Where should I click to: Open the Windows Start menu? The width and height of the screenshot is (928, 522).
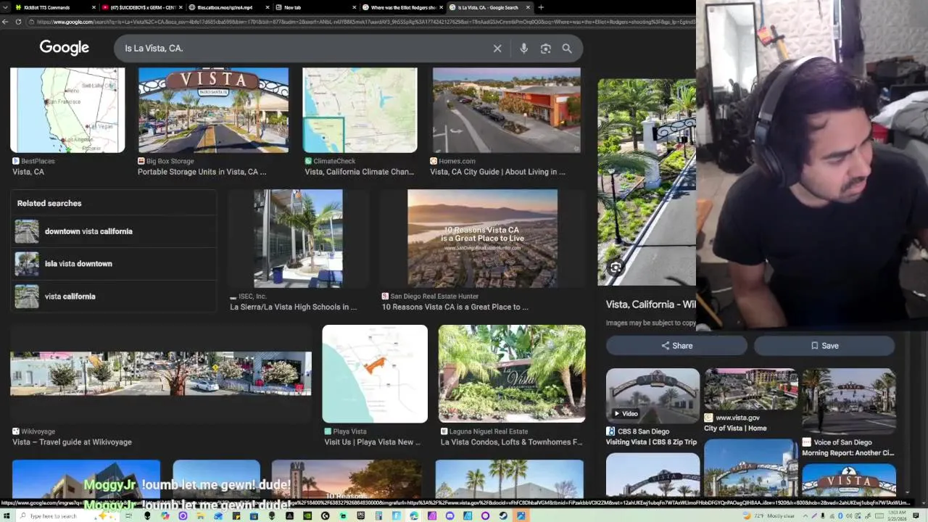click(x=7, y=515)
